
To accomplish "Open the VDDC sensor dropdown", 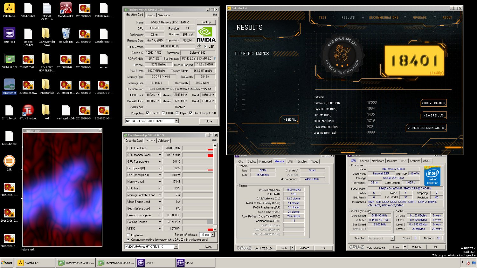I will coord(160,228).
